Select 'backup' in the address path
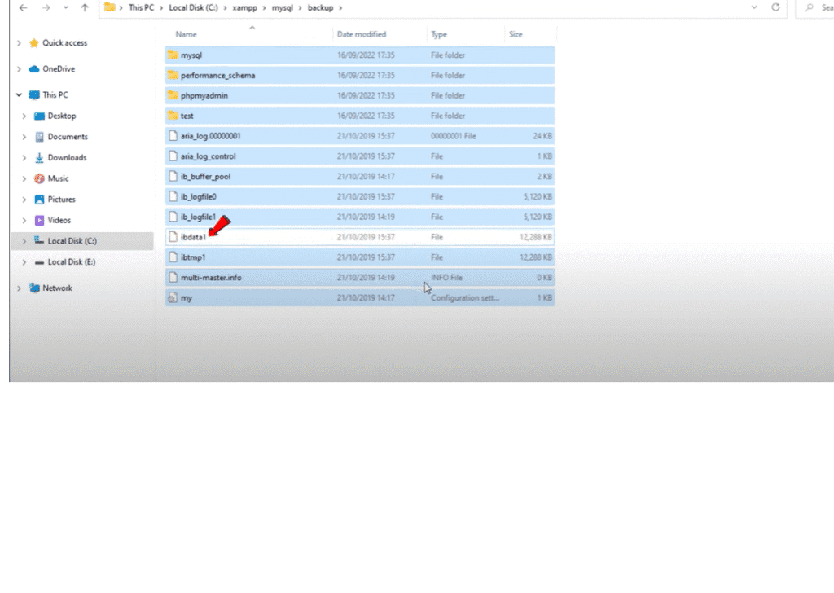Screen dimensions: 834x593 (320, 7)
